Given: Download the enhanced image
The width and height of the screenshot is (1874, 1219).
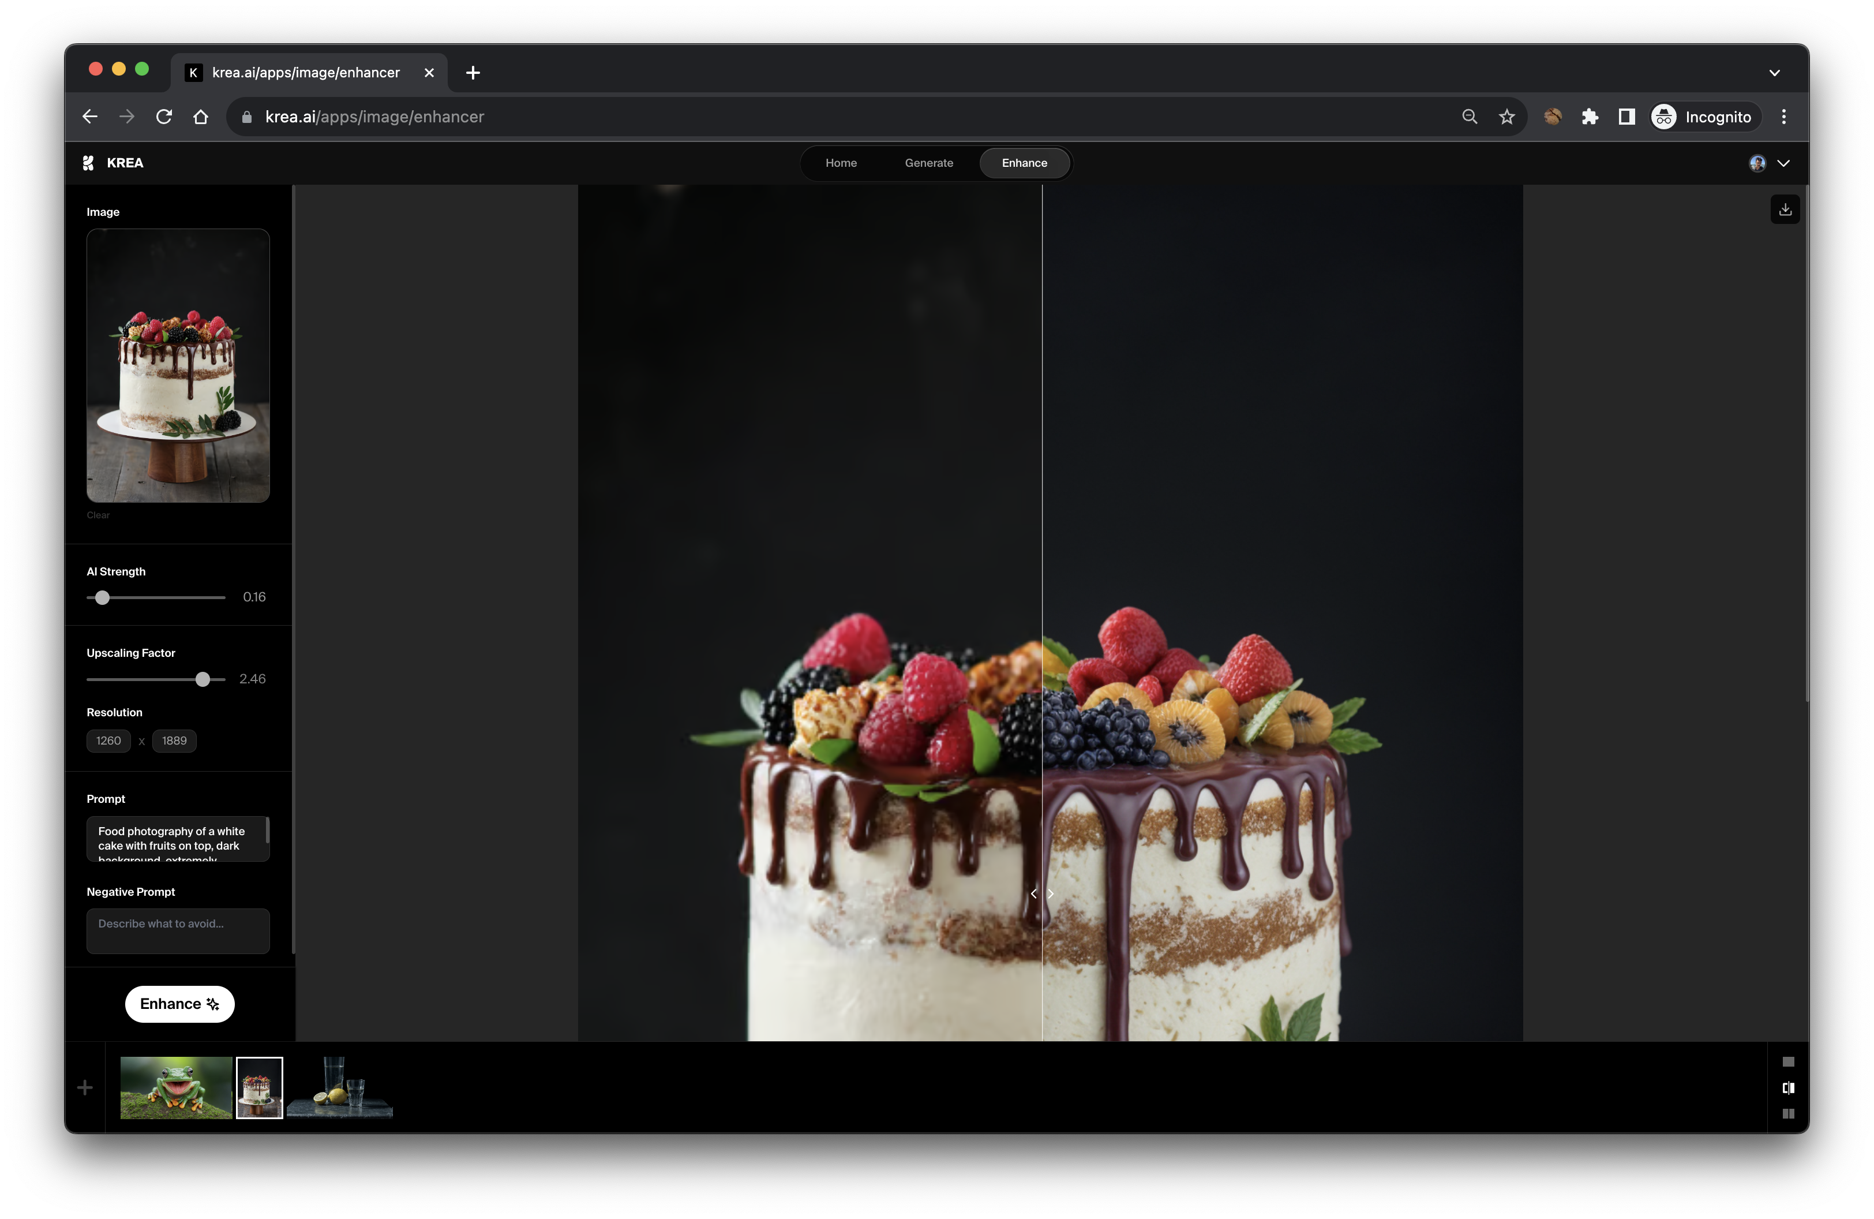Looking at the screenshot, I should tap(1784, 210).
